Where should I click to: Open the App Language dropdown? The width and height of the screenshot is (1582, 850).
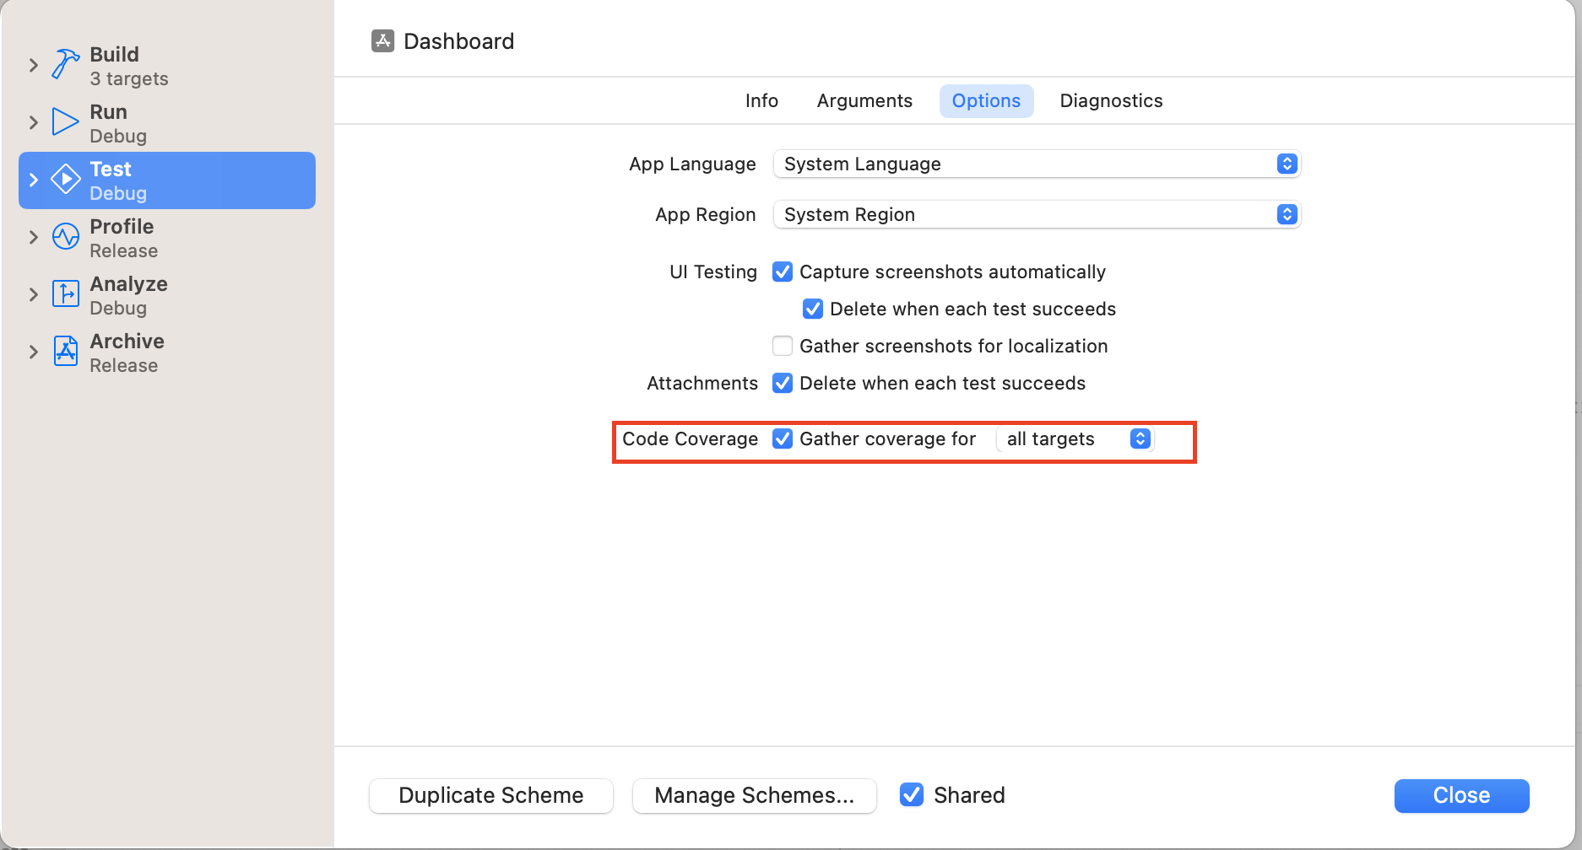[1037, 164]
